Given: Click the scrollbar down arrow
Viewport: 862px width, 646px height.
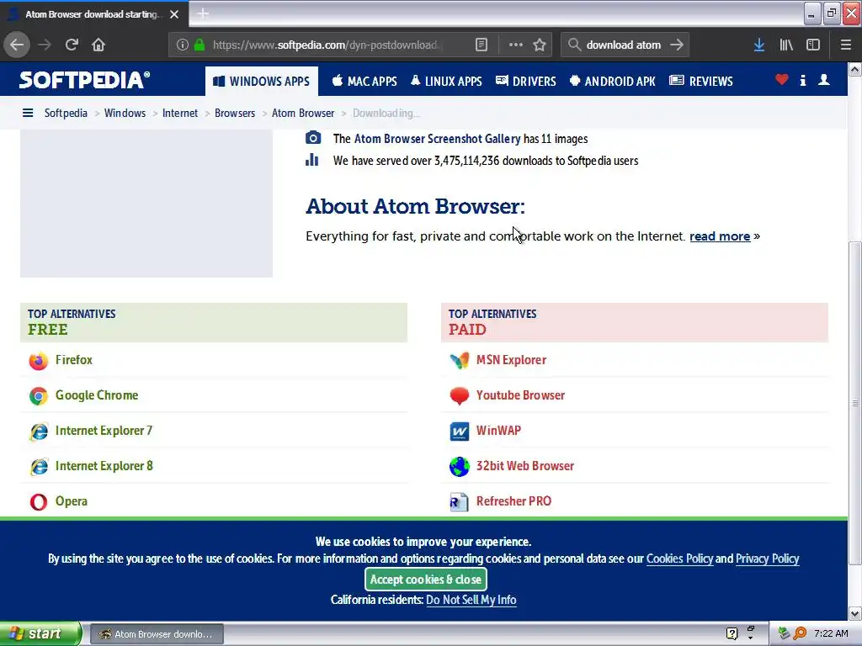Looking at the screenshot, I should [x=854, y=613].
